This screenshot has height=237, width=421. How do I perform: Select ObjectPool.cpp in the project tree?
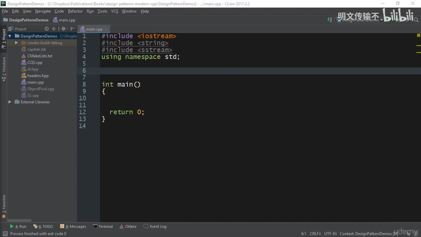click(x=40, y=89)
